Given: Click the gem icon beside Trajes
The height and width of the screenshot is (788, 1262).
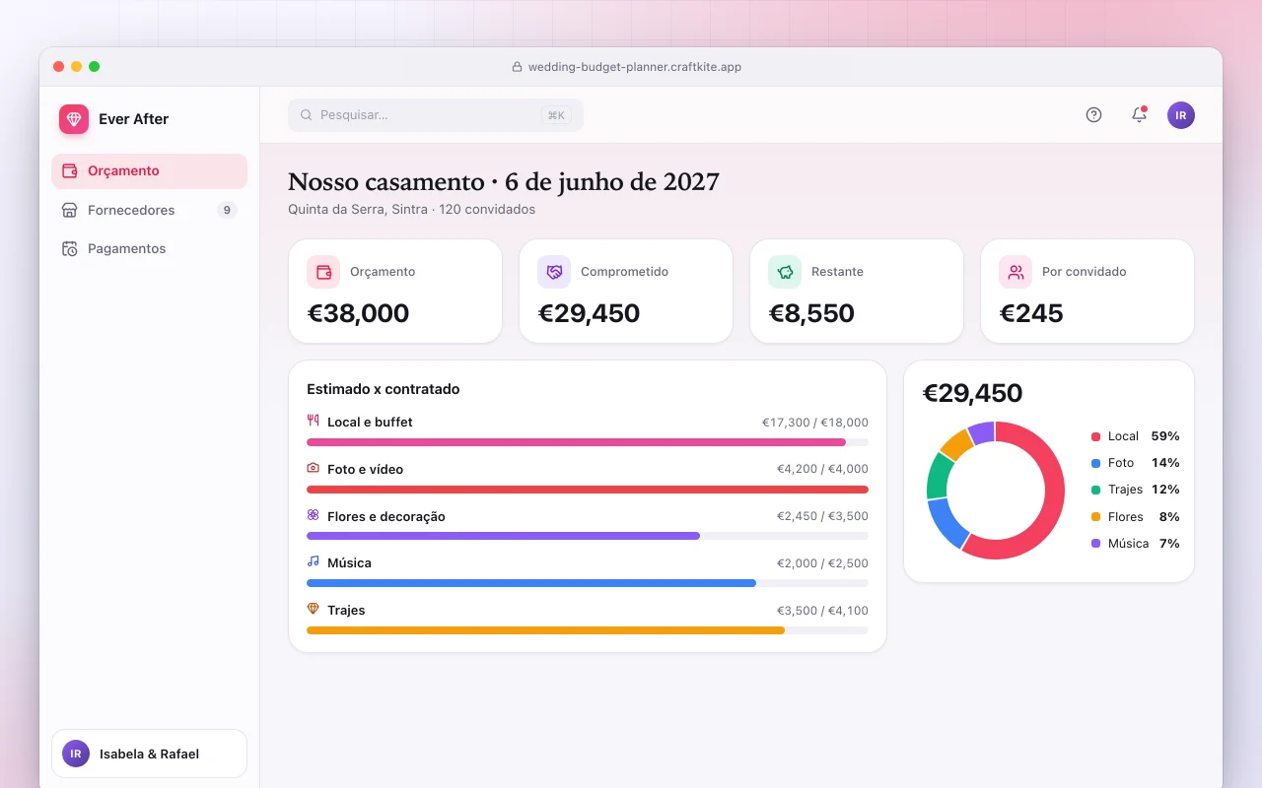Looking at the screenshot, I should tap(314, 609).
